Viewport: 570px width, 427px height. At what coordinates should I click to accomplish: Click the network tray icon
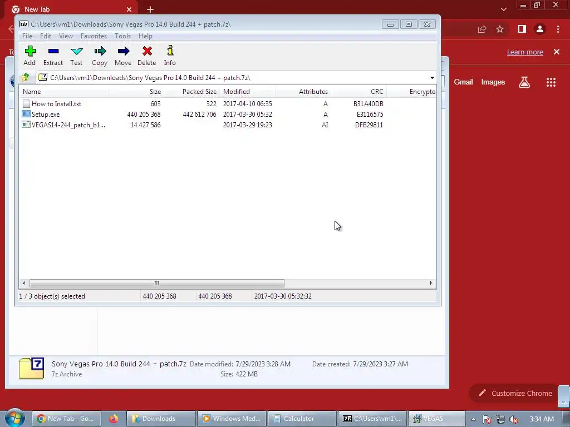(500, 419)
